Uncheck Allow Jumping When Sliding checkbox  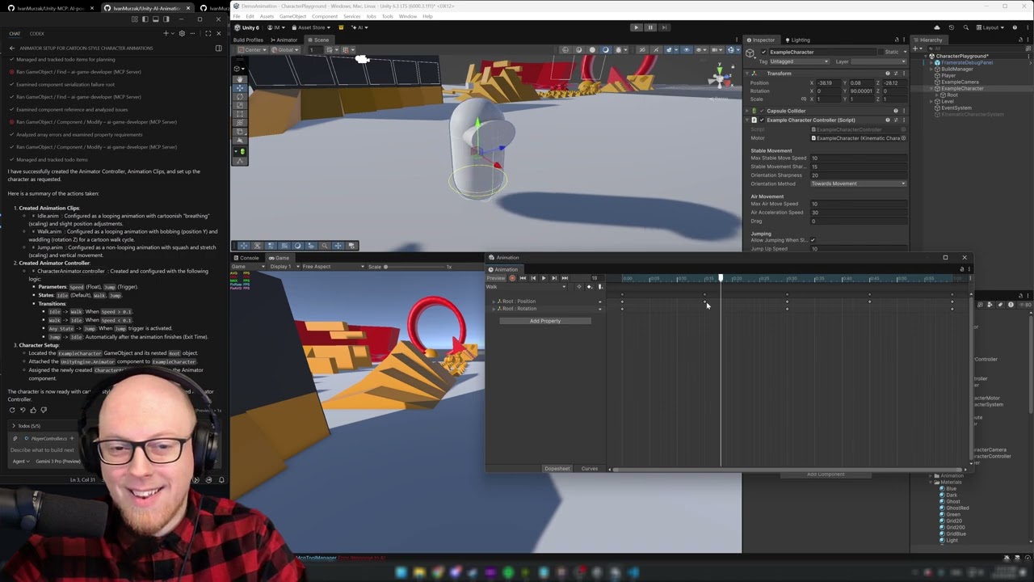(x=813, y=239)
